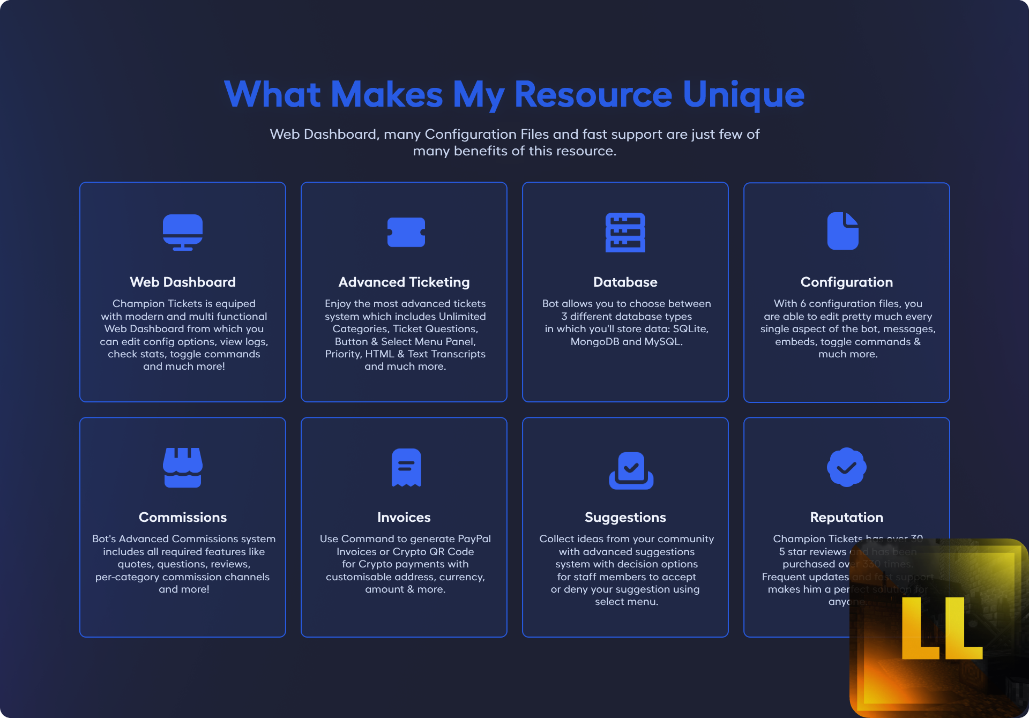This screenshot has width=1029, height=718.
Task: Select the 'Database' card title
Action: 625,282
